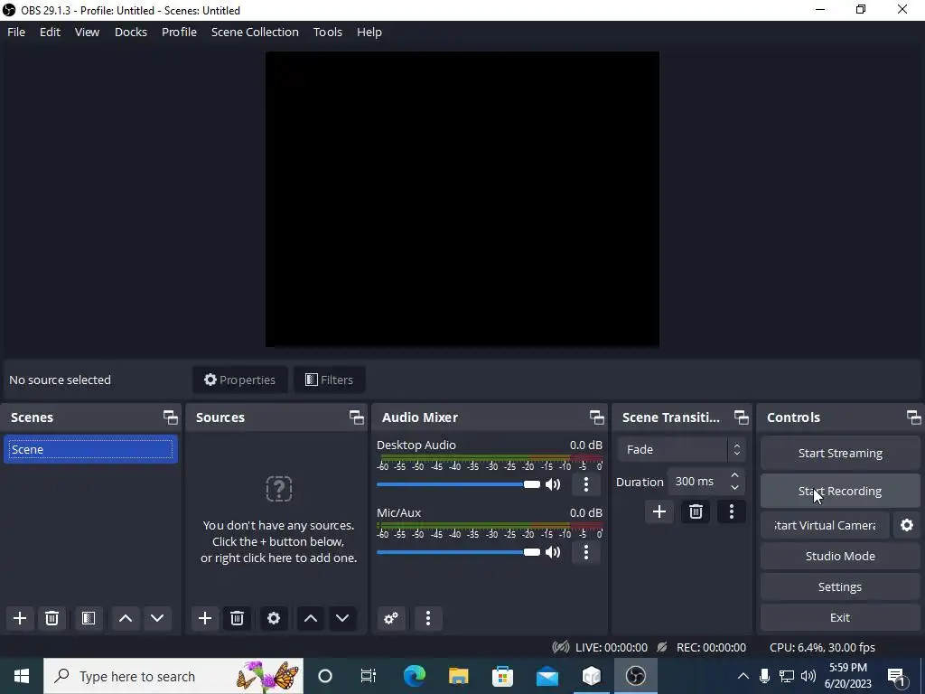Open the Scene Collection menu
925x694 pixels.
pos(255,32)
